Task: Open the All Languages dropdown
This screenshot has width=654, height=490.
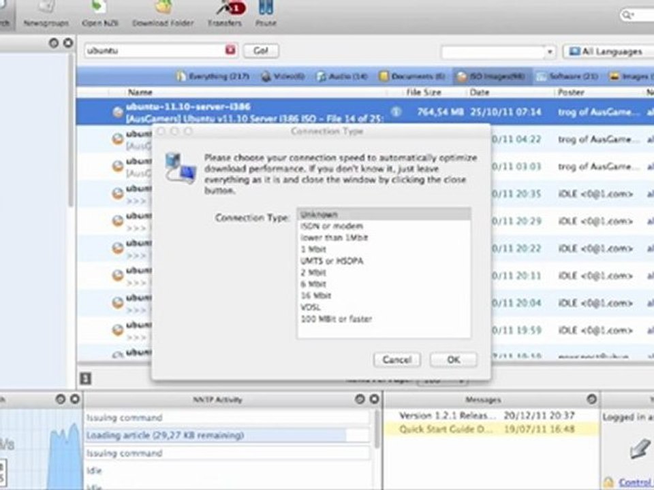Action: click(608, 52)
